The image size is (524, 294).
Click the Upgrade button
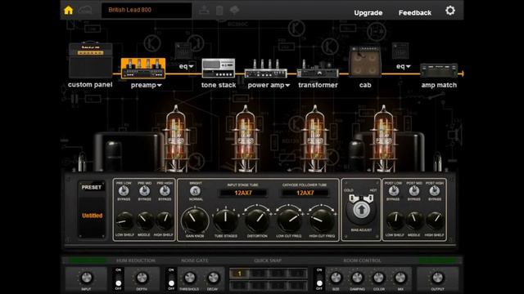[x=368, y=13]
